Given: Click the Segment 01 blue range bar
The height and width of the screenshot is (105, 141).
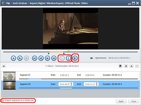Looking at the screenshot, I should 35,79.
